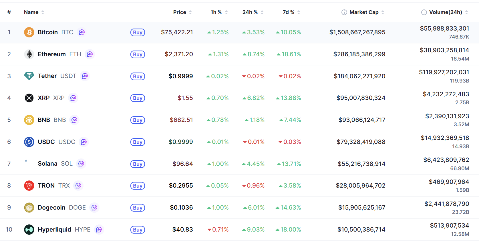Click BNB price $682.51
This screenshot has width=479, height=243.
pyautogui.click(x=181, y=120)
